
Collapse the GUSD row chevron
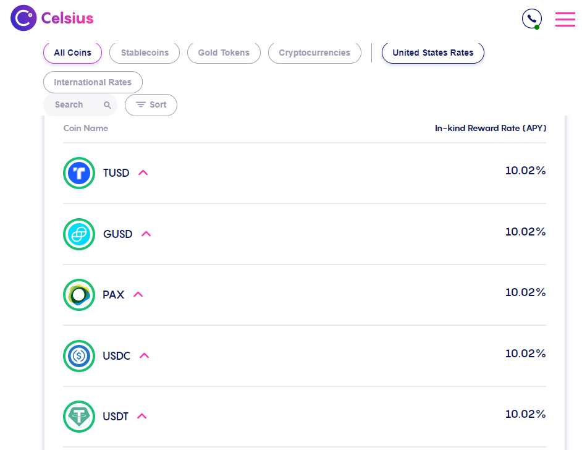[x=146, y=234]
